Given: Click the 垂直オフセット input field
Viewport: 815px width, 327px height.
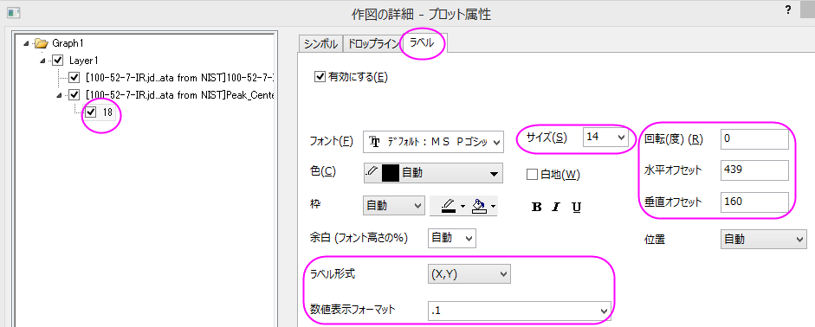Looking at the screenshot, I should tap(754, 202).
